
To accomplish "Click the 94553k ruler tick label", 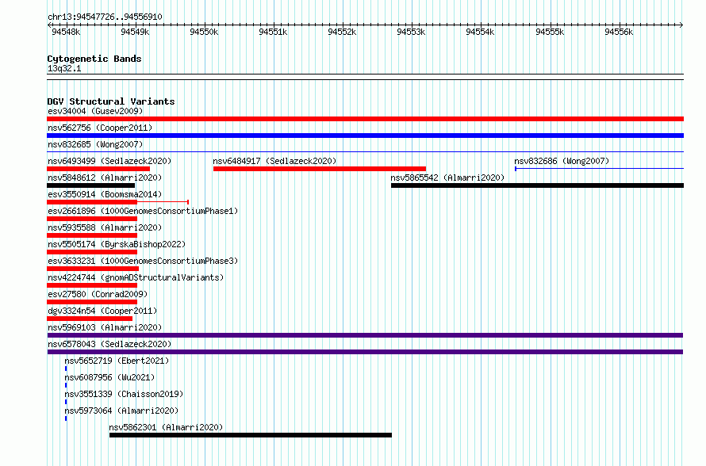I will (x=411, y=32).
